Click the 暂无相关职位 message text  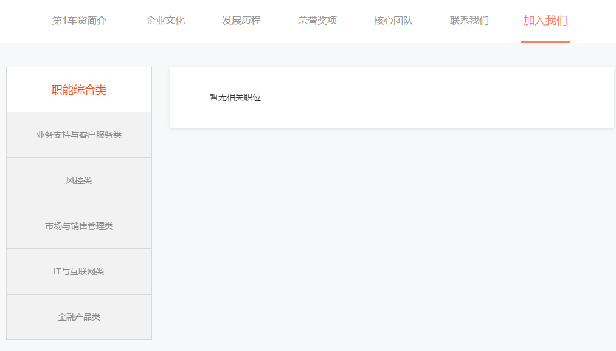(x=235, y=97)
